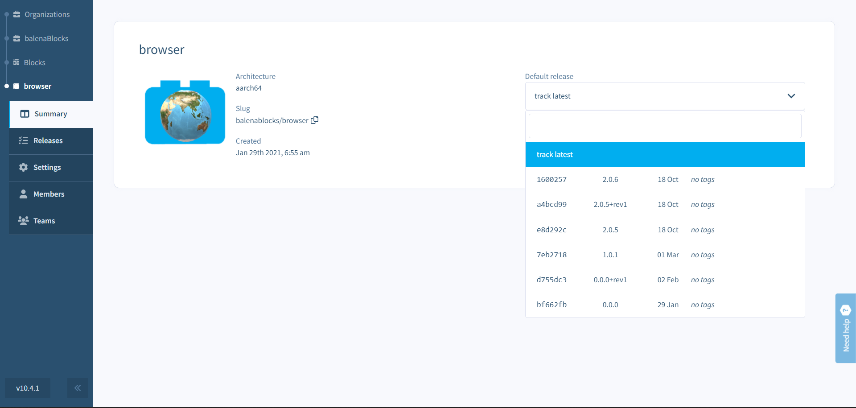Screen dimensions: 856x408
Task: Collapse the Default release dropdown
Action: point(791,96)
